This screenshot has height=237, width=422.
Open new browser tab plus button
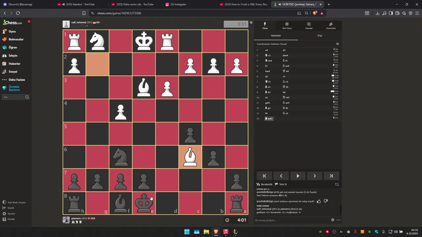click(329, 4)
